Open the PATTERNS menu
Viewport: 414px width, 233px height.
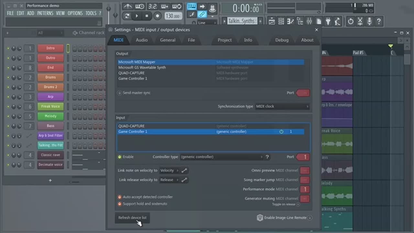(x=45, y=13)
